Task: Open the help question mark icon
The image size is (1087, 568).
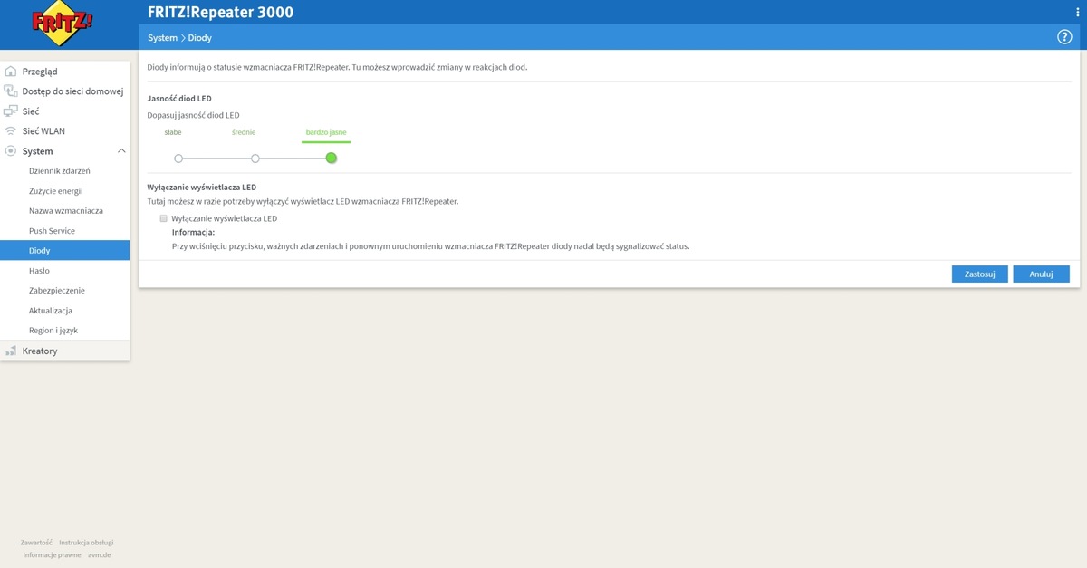Action: pyautogui.click(x=1064, y=37)
